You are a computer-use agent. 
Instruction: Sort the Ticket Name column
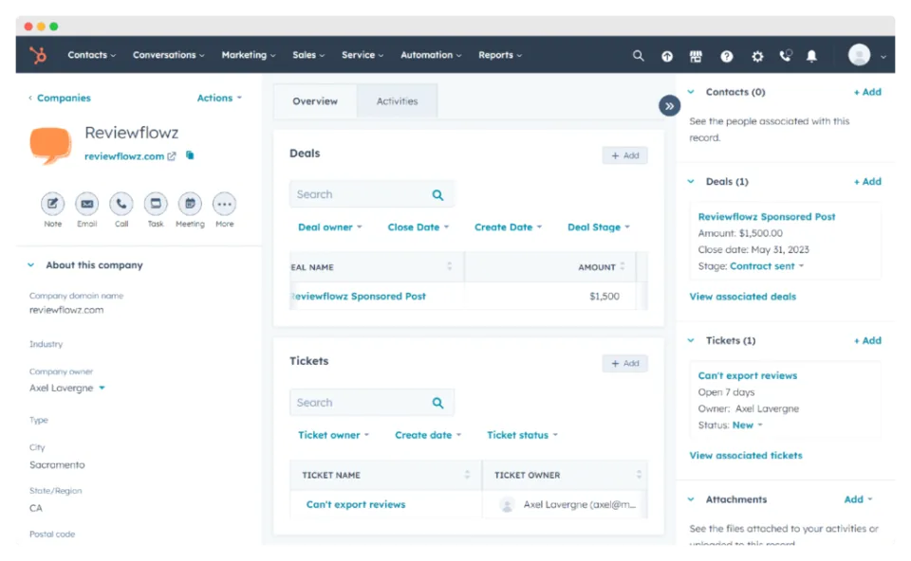click(x=467, y=475)
